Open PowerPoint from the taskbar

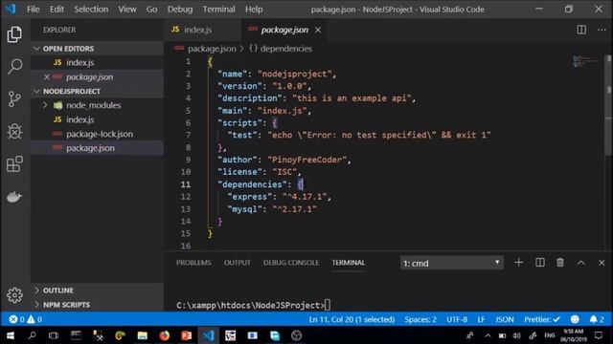[187, 335]
